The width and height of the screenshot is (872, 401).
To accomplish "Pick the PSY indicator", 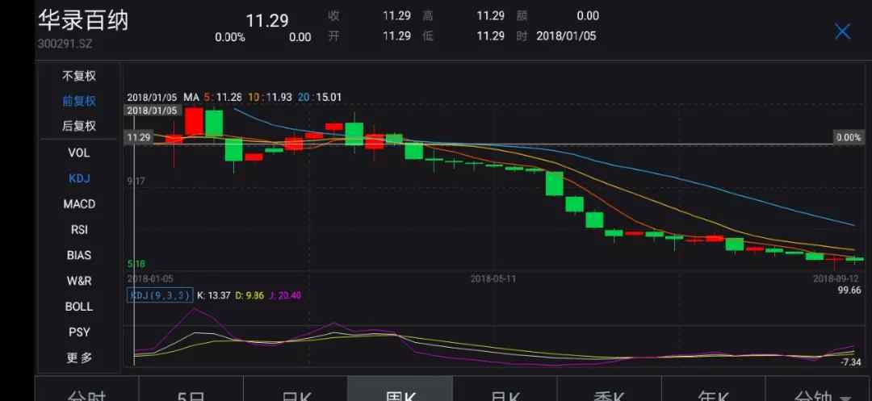I will click(x=79, y=332).
